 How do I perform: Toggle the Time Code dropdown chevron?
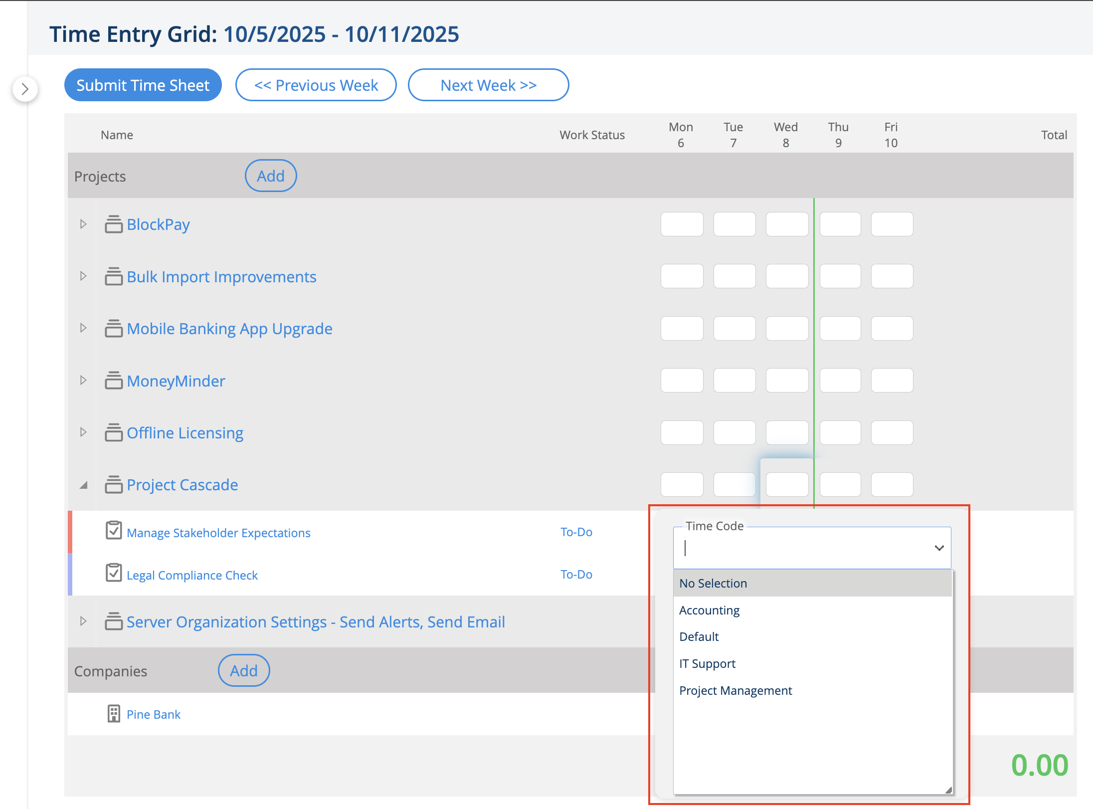939,548
